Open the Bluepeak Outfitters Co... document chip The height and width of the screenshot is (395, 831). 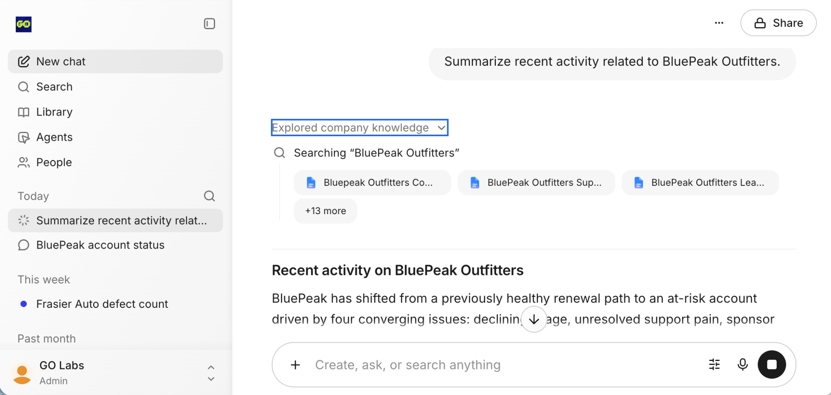coord(372,182)
